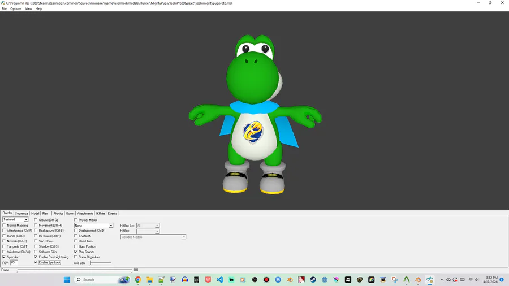This screenshot has height=286, width=509.
Task: Switch to the Sequence tab
Action: click(x=21, y=213)
